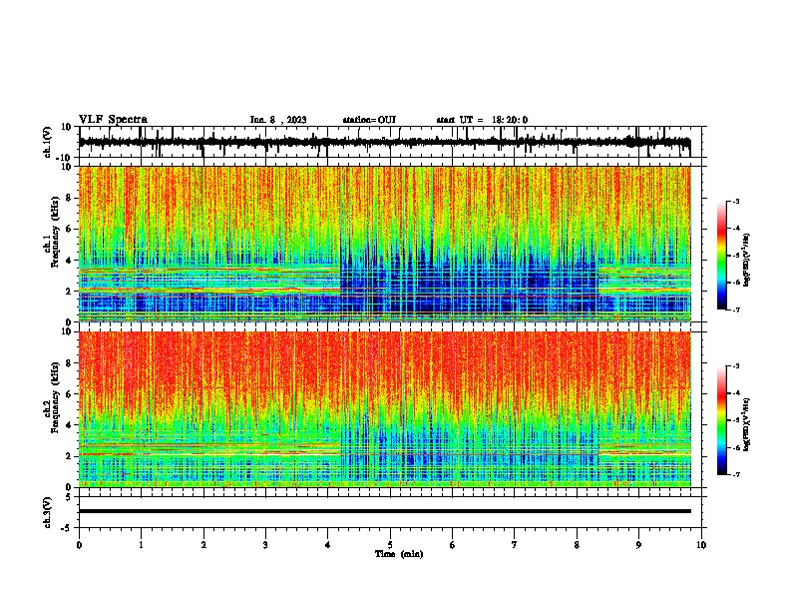The height and width of the screenshot is (611, 790).
Task: Click the 'ch.1(V)' axis label
Action: point(47,142)
